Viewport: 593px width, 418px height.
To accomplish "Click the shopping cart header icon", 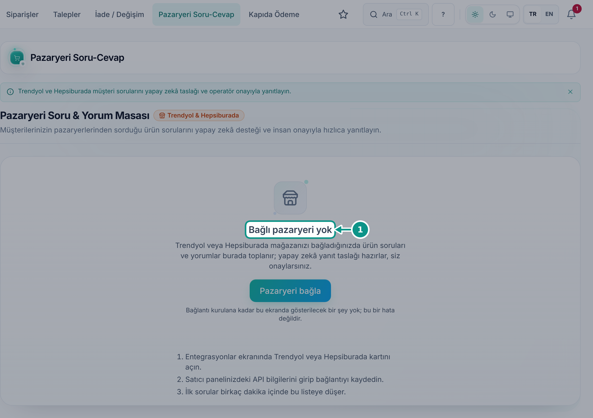I will coord(17,58).
